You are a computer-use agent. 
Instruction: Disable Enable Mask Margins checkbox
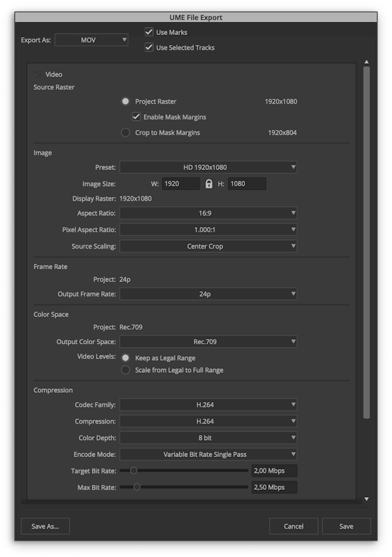[x=136, y=116]
